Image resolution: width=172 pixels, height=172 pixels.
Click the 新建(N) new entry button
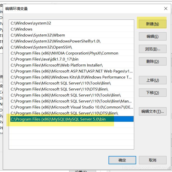pos(153,24)
